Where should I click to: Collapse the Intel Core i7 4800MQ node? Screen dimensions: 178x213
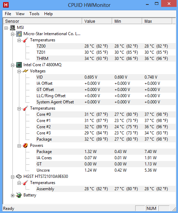12,65
